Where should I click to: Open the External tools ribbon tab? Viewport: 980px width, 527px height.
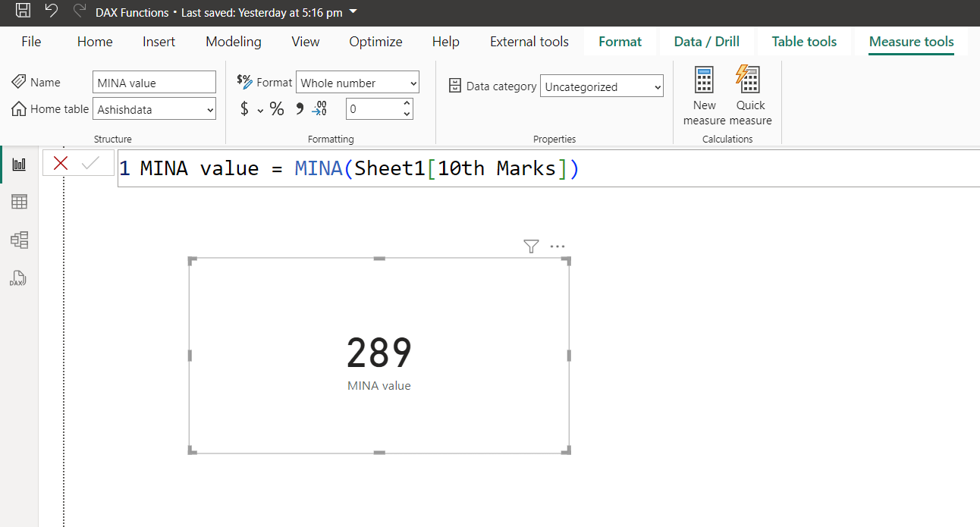[x=529, y=42]
